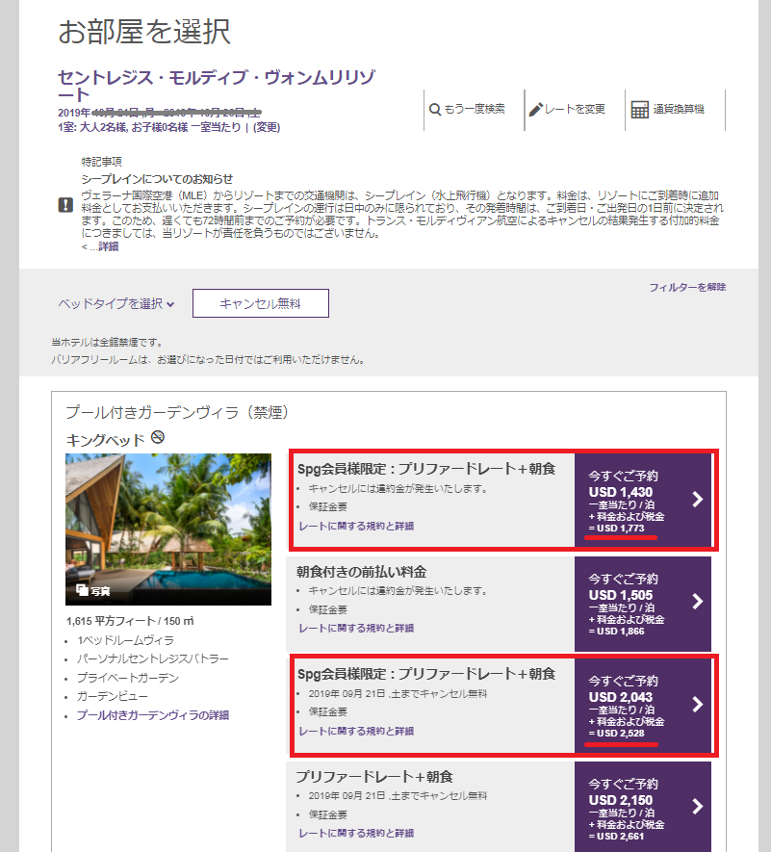771x852 pixels.
Task: Book now at USD 2,043 rate
Action: click(x=643, y=706)
